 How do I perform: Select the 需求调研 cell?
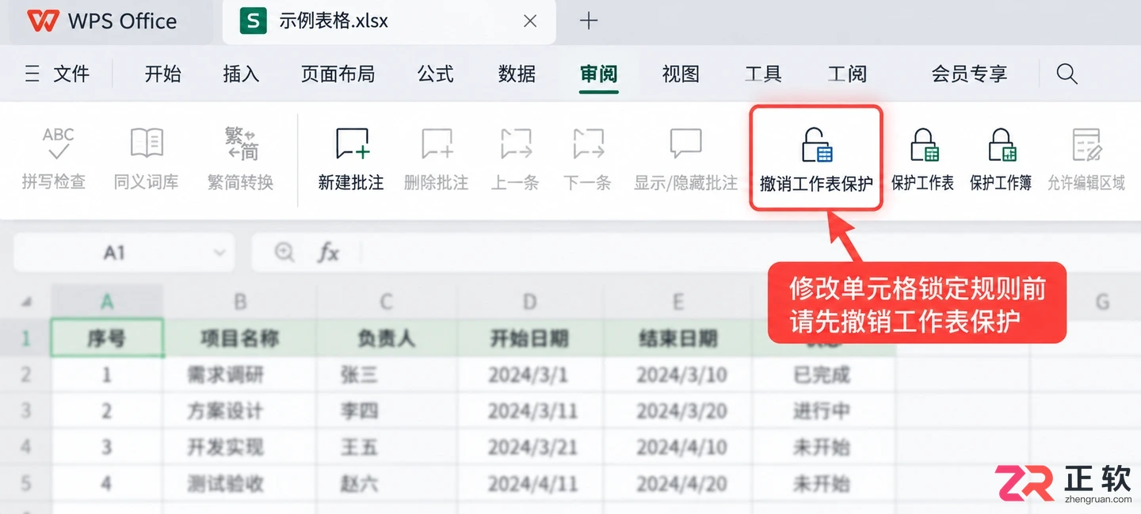click(240, 375)
